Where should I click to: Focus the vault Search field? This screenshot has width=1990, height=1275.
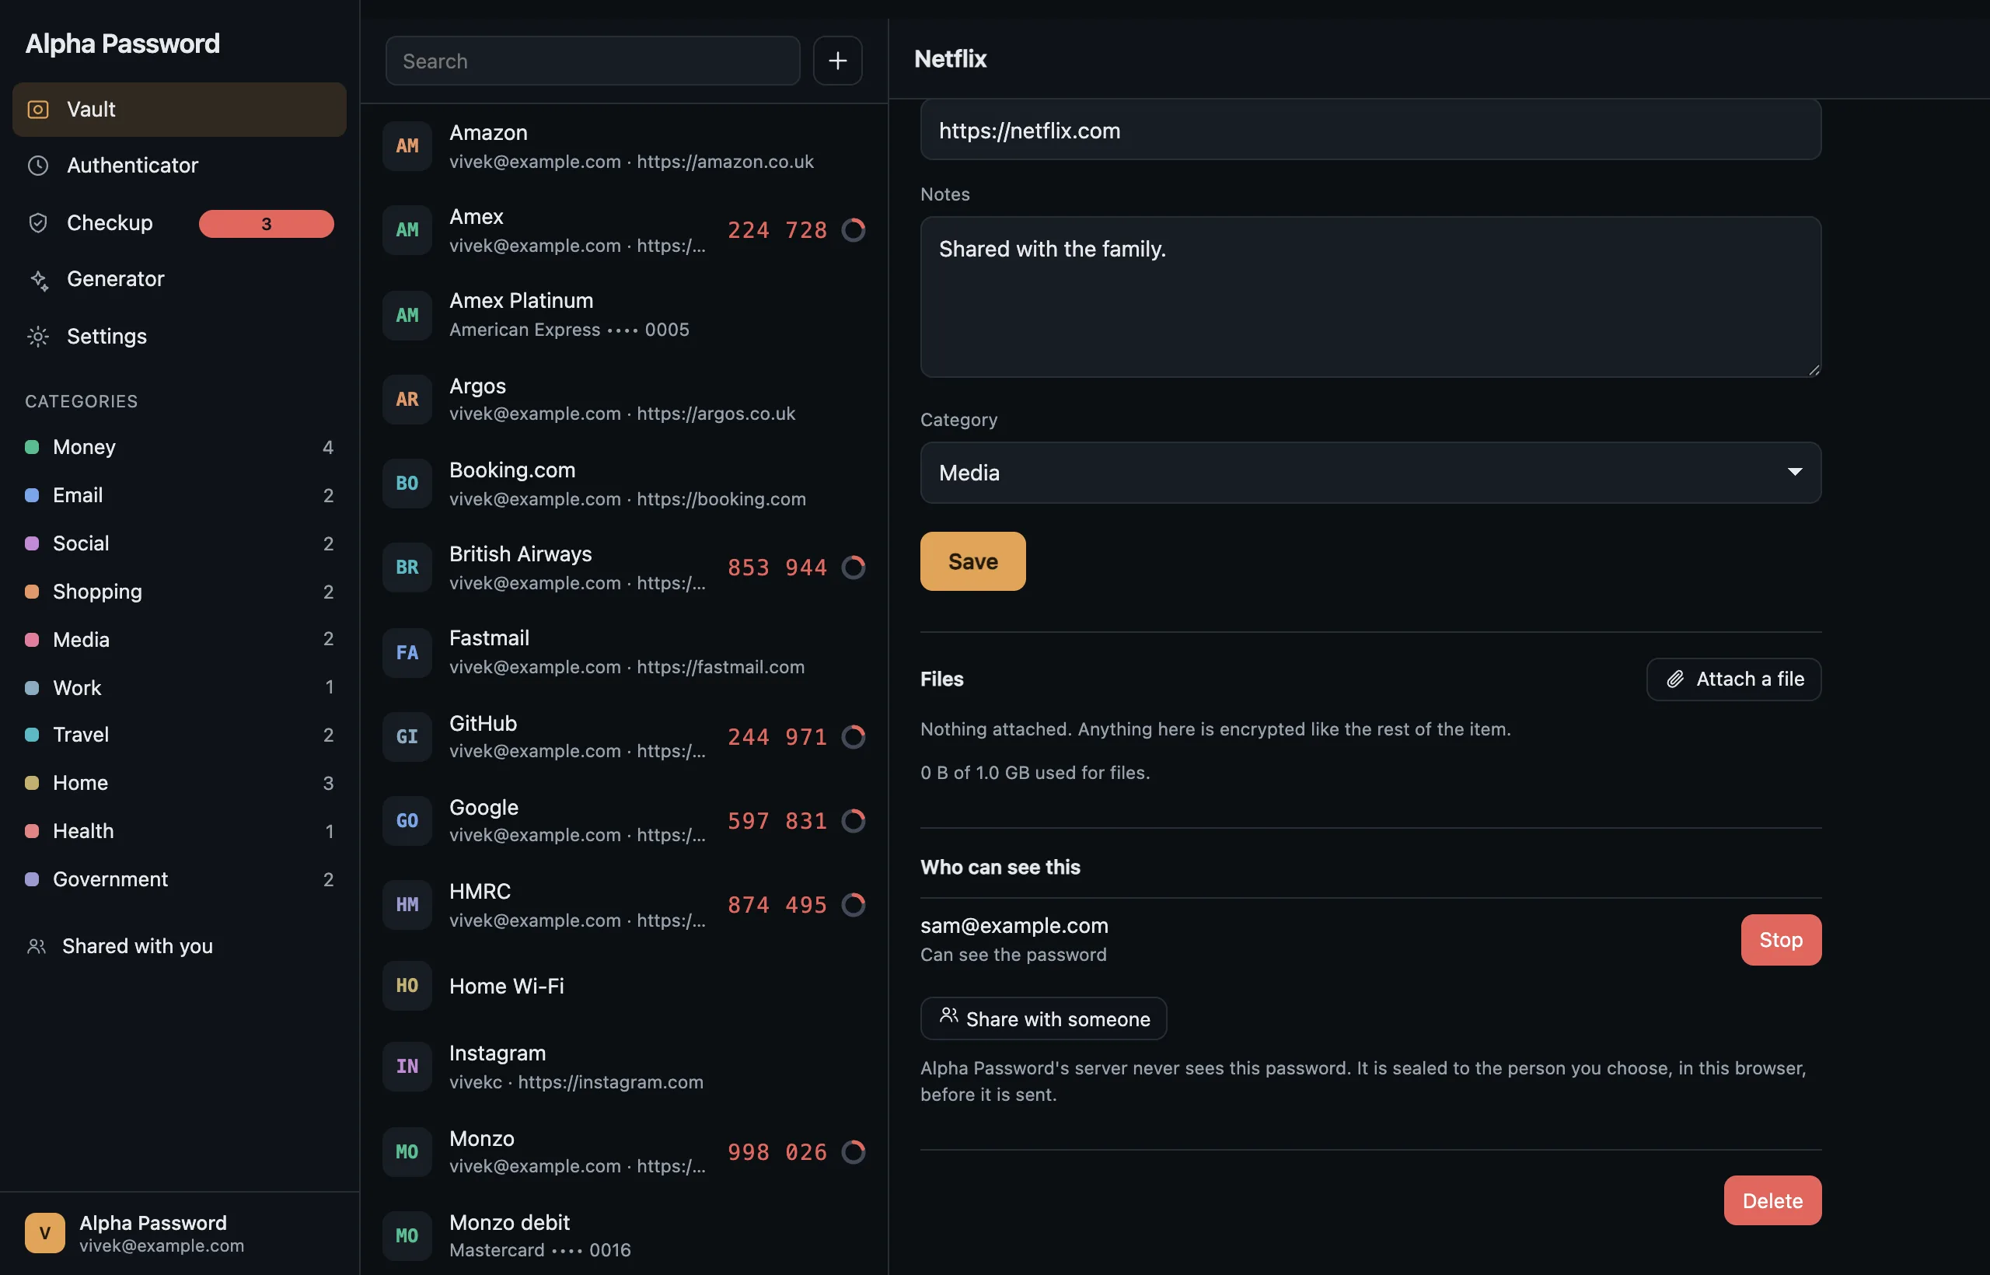coord(592,61)
